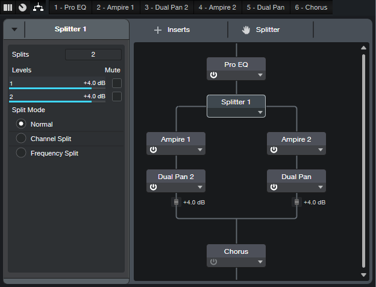376x287 pixels.
Task: Expand the Splitter 1 panel header menu
Action: (14, 30)
